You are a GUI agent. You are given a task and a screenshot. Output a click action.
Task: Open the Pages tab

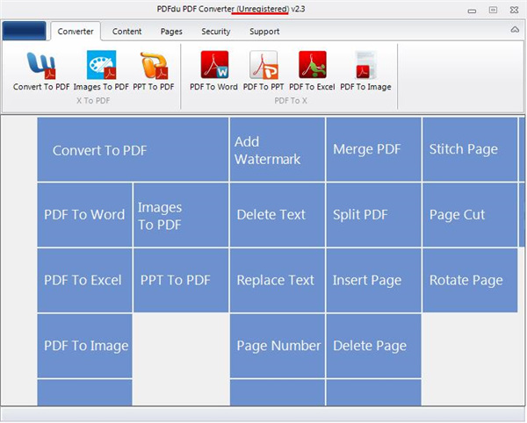(170, 32)
